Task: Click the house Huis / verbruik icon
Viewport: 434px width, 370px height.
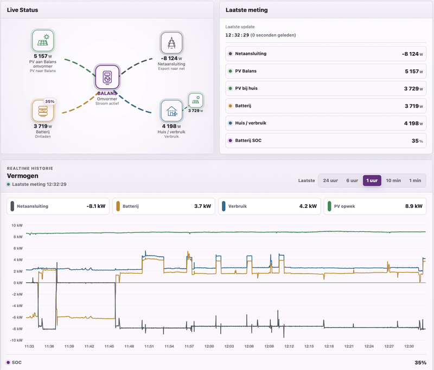Action: click(171, 111)
